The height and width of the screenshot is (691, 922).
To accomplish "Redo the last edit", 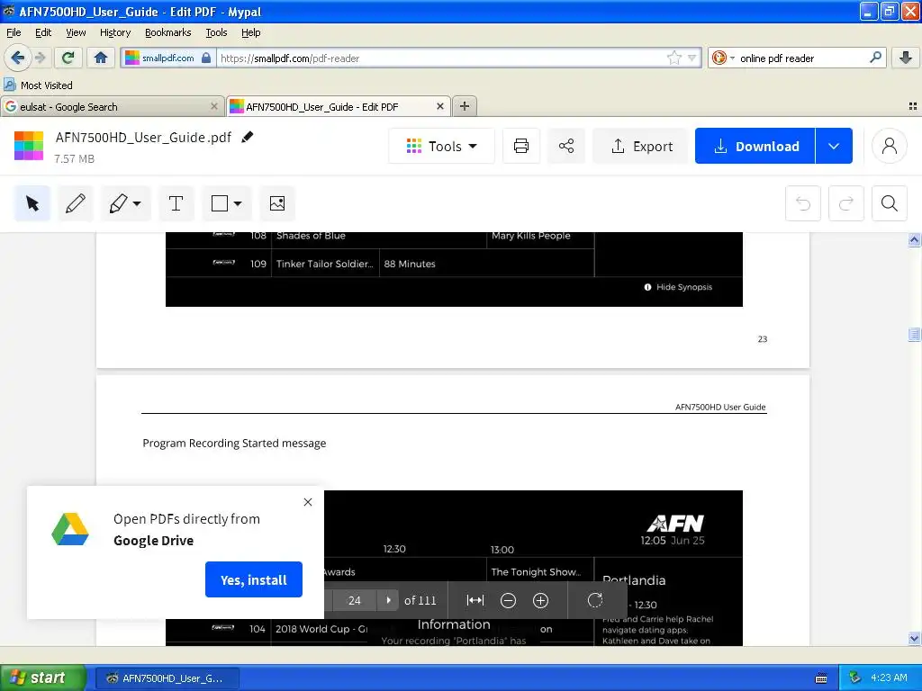I will [x=846, y=204].
